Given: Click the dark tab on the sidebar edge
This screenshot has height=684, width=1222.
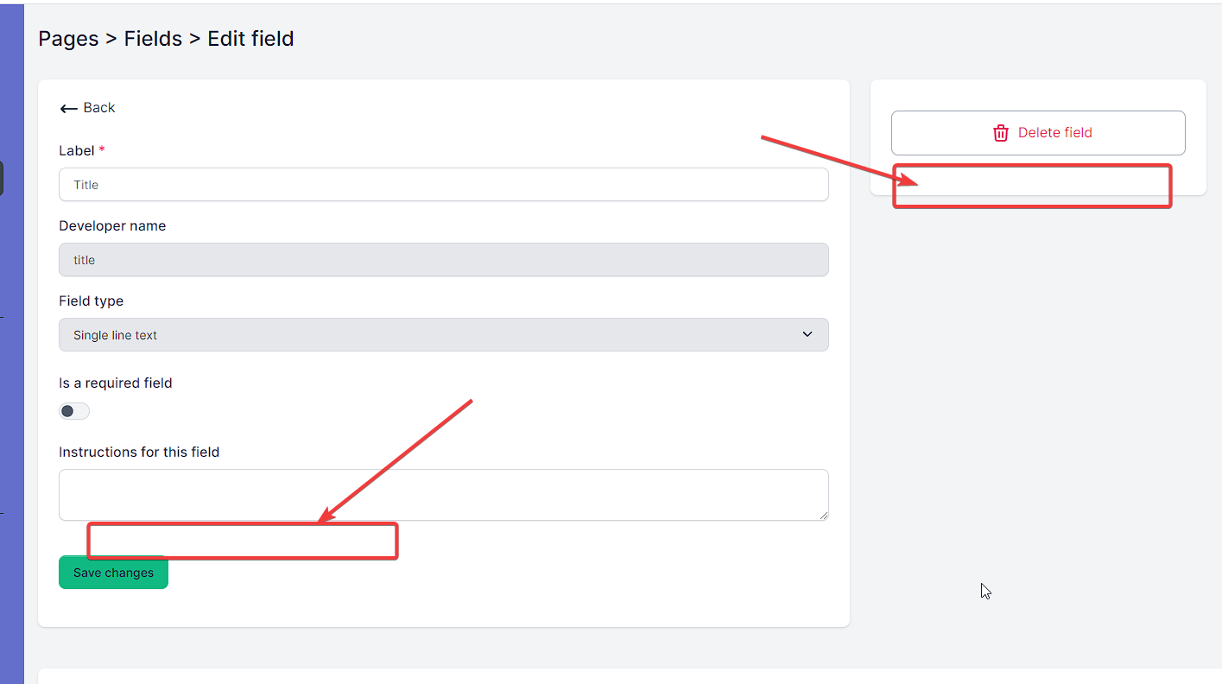Looking at the screenshot, I should tap(2, 178).
